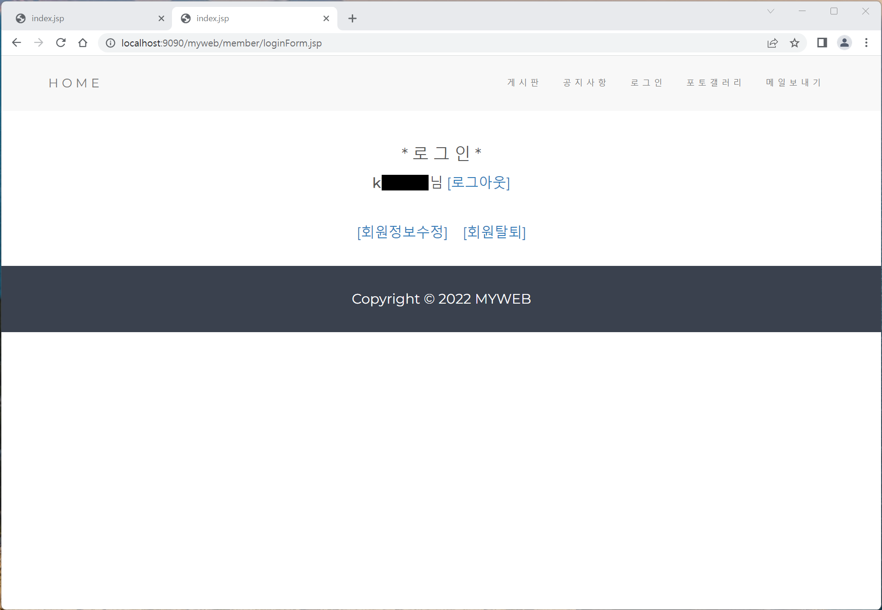This screenshot has height=610, width=882.
Task: Open 회원정보수정 to edit member info
Action: [402, 232]
